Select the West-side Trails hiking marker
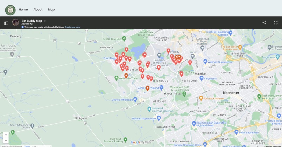 click(117, 78)
